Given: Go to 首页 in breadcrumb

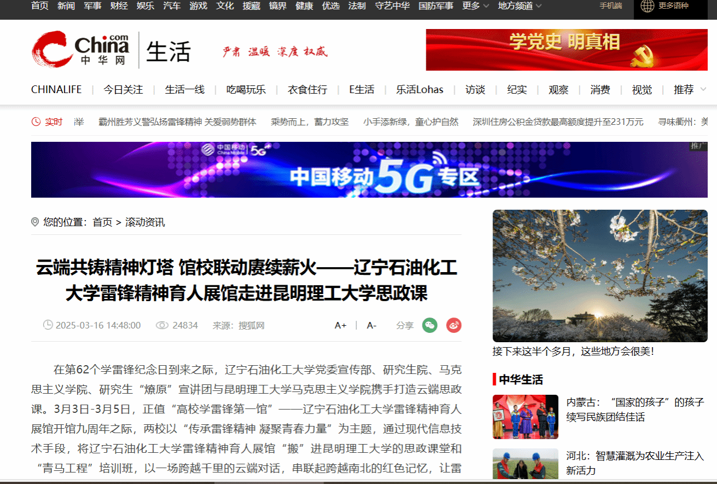Looking at the screenshot, I should point(102,222).
